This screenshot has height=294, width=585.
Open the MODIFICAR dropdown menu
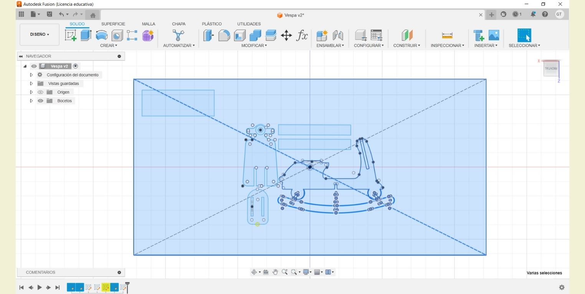point(254,46)
